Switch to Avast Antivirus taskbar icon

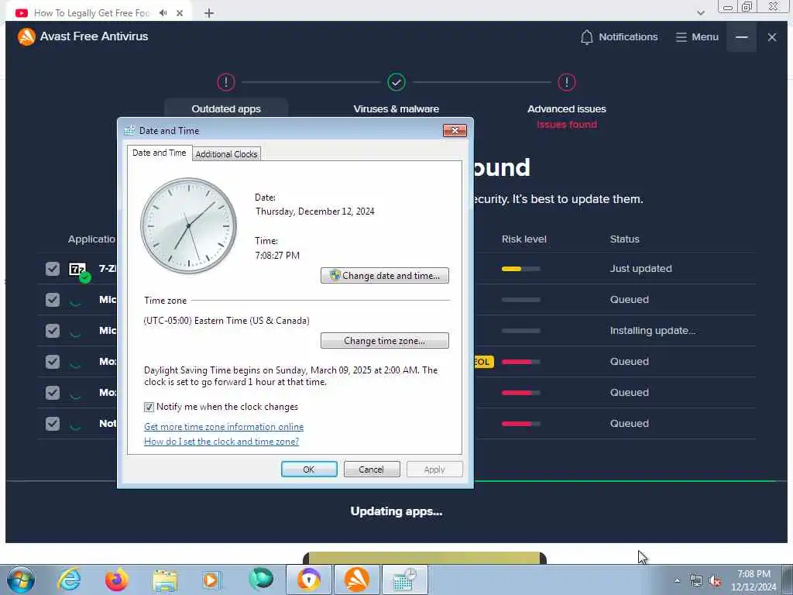tap(356, 580)
